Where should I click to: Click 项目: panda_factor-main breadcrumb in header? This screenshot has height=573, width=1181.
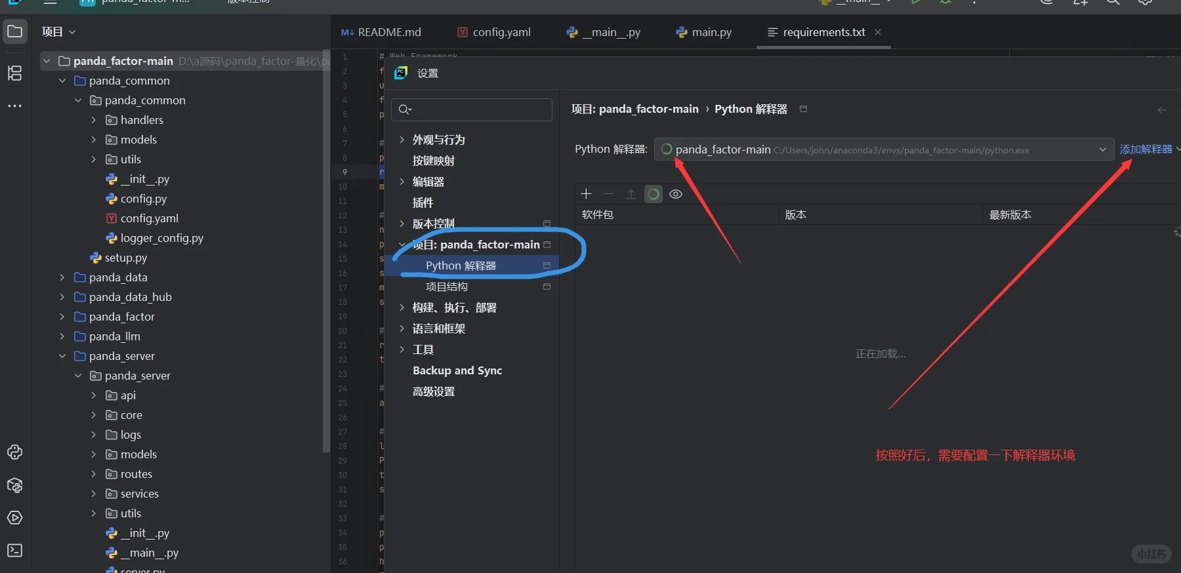point(634,109)
